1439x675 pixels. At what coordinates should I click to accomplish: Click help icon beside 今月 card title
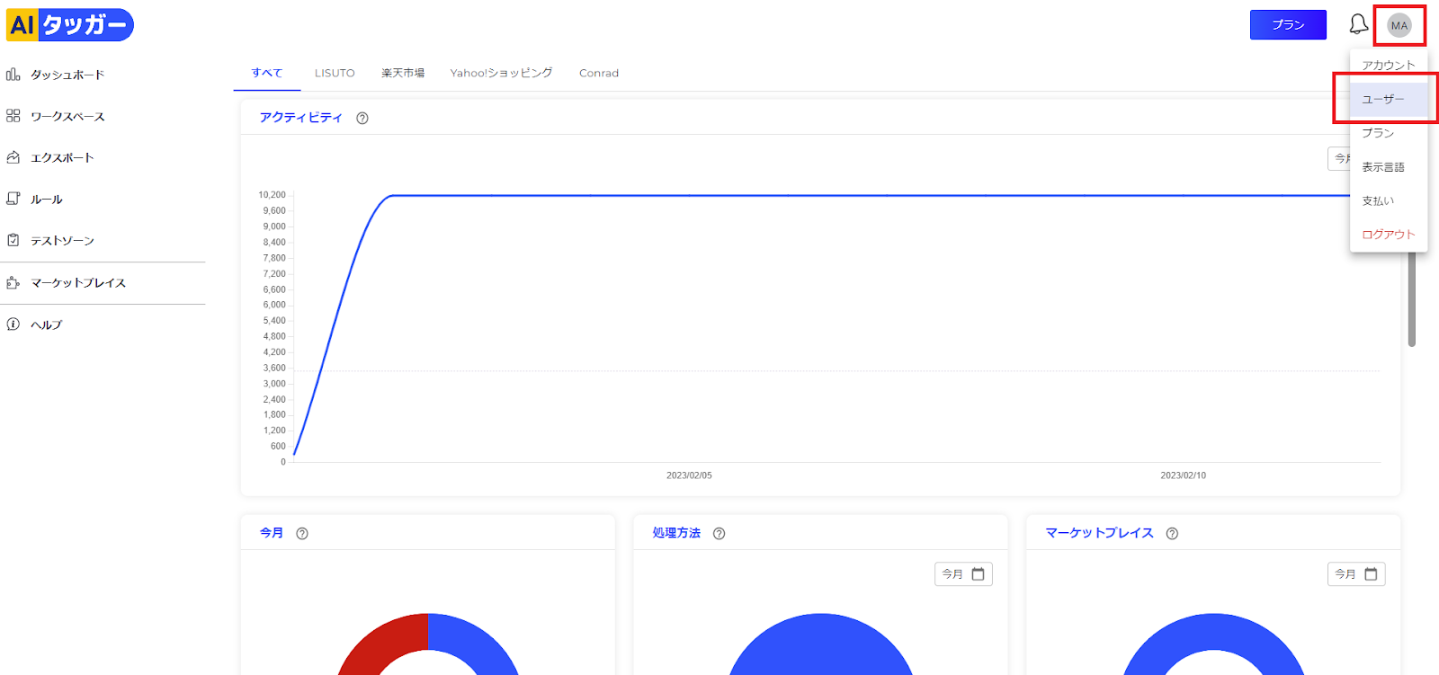pos(302,533)
